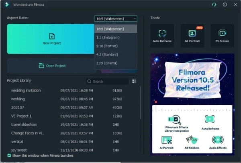The width and height of the screenshot is (241, 163).
Task: Select the Change Faces in Vi.. project
Action: tap(73, 133)
